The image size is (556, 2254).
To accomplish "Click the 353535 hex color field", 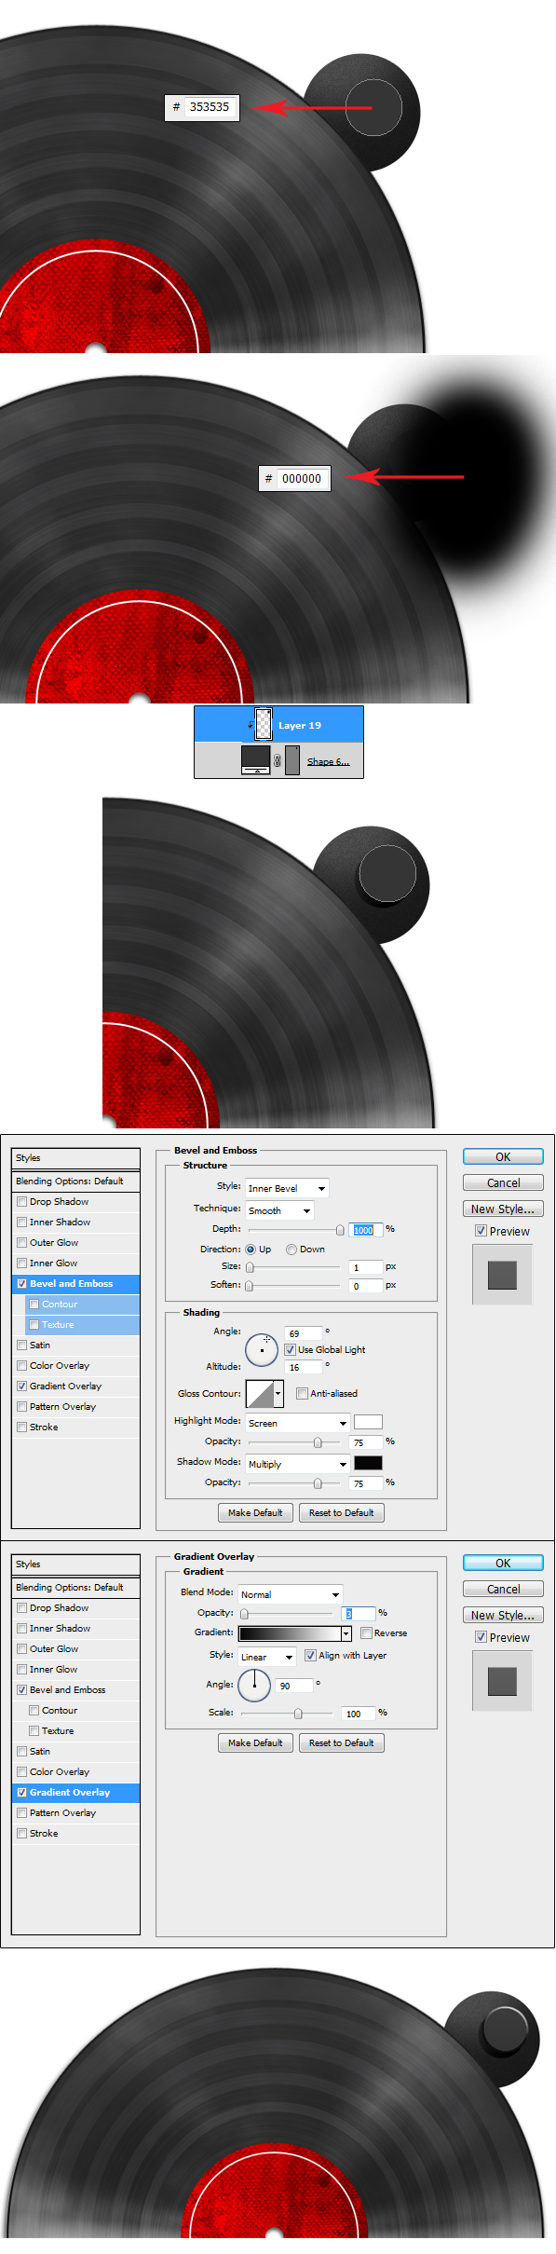I will [x=210, y=107].
